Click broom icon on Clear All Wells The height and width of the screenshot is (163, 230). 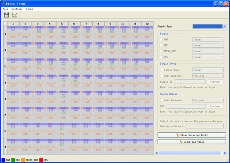pos(181,142)
